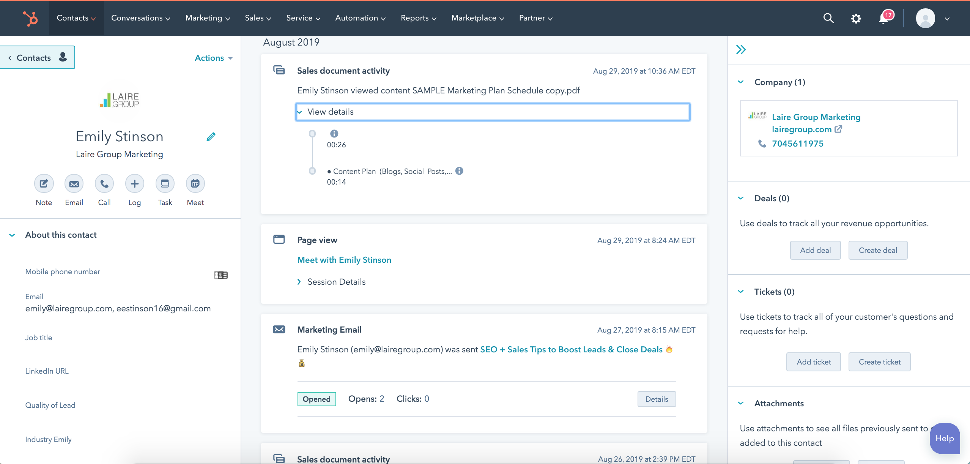Open the Help chat button
Viewport: 970px width, 464px height.
point(945,439)
